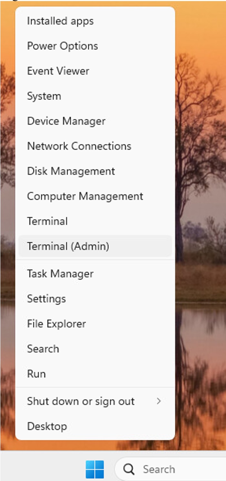The image size is (226, 481).
Task: Open the Run dialog
Action: click(36, 374)
